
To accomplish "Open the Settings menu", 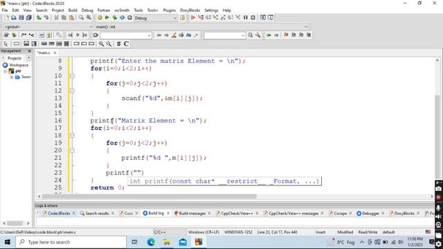I will click(x=211, y=10).
